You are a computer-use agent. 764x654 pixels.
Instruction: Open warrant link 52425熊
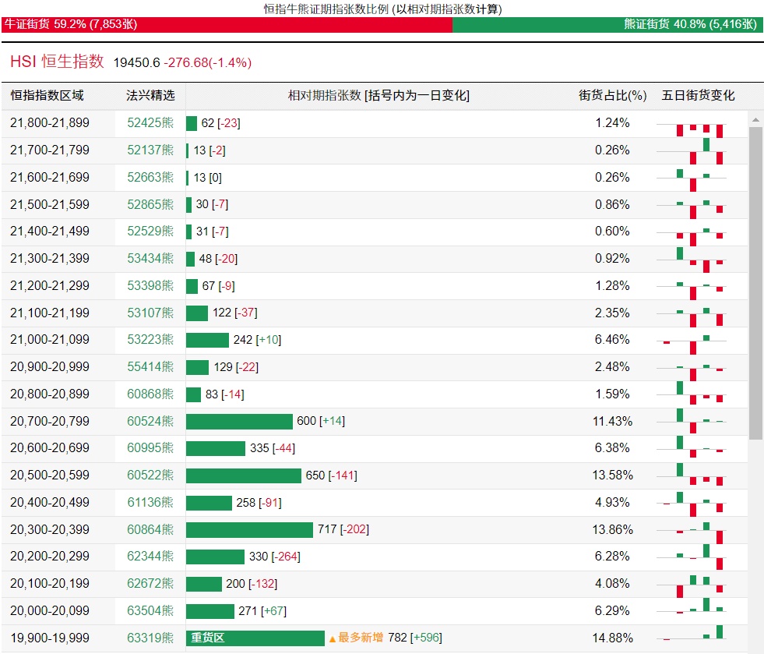click(x=150, y=123)
